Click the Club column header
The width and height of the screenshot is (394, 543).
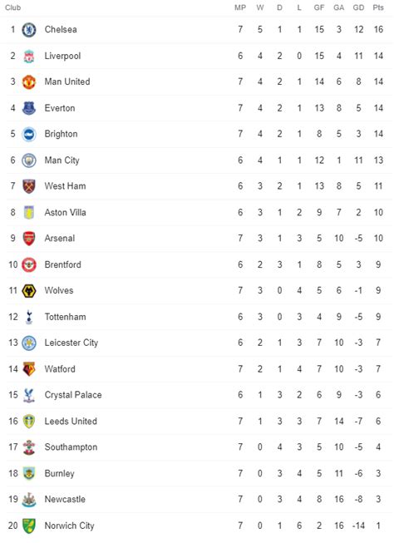coord(12,7)
